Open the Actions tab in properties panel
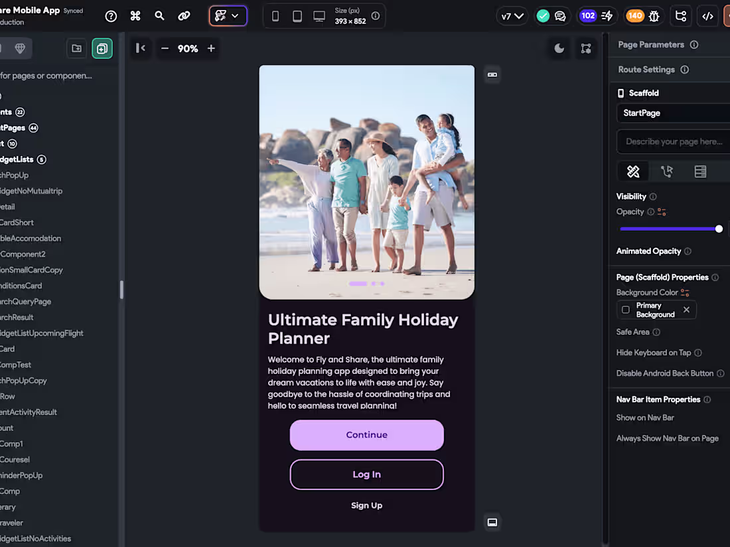730x547 pixels. (667, 171)
